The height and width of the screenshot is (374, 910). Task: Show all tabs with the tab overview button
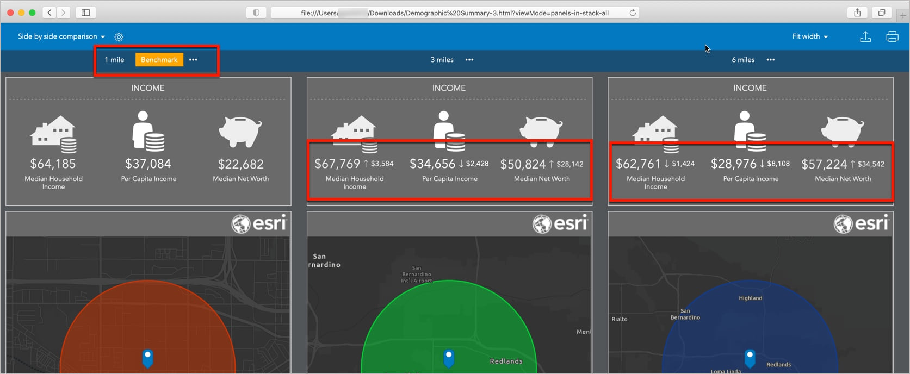click(882, 13)
